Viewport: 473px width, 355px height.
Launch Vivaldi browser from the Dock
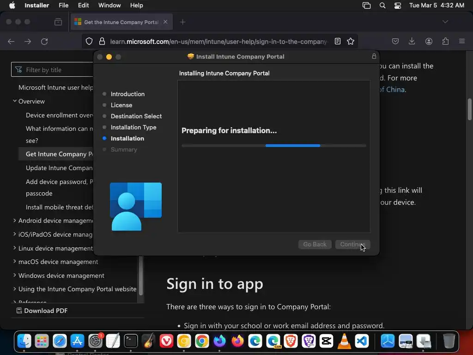click(x=166, y=341)
